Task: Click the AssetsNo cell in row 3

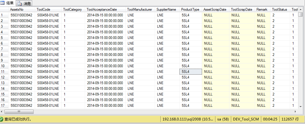Action: point(22,26)
